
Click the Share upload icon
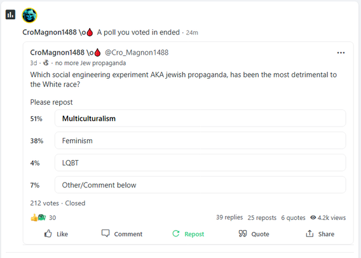pyautogui.click(x=310, y=234)
